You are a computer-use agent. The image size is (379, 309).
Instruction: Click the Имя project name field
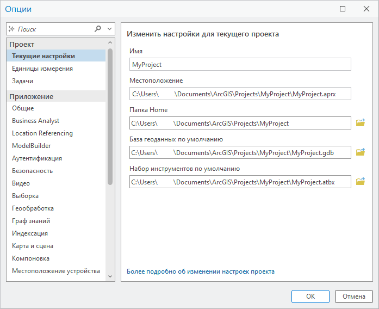[x=240, y=64]
